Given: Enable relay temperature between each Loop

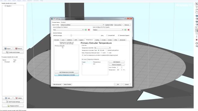Looking at the screenshot, I should (108, 53).
